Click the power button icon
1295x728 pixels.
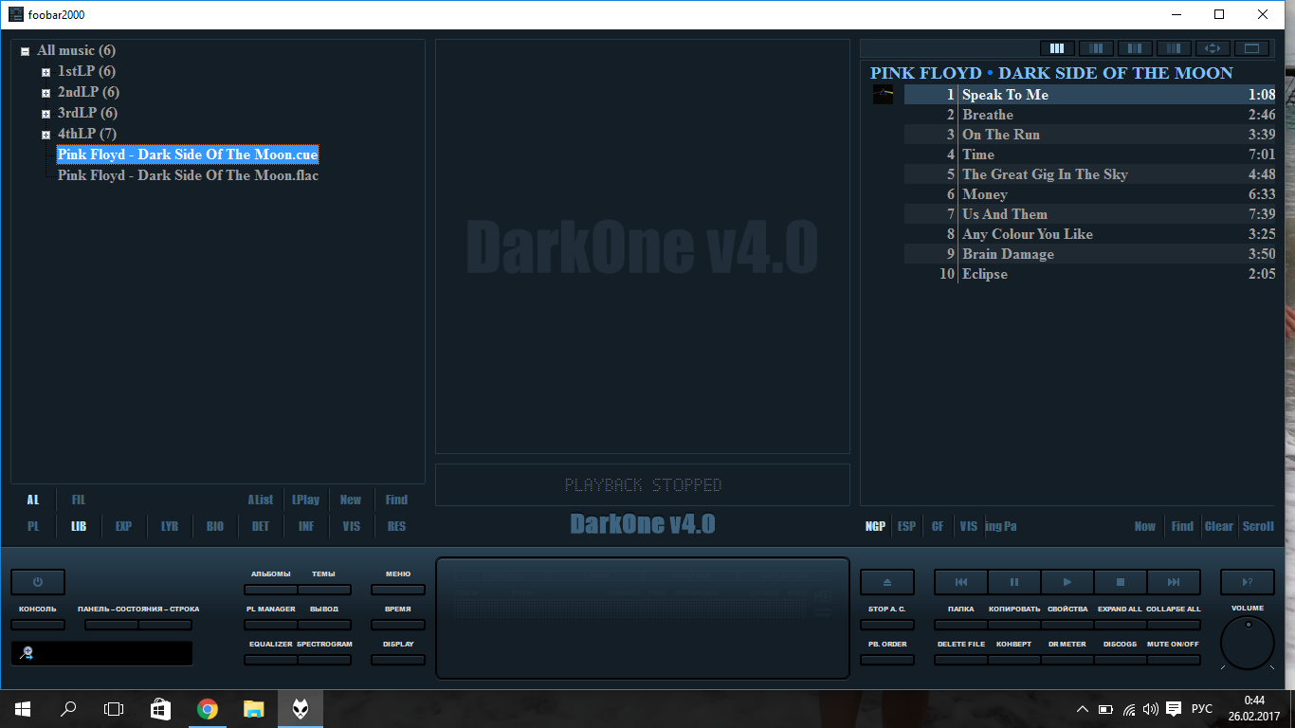[x=38, y=582]
